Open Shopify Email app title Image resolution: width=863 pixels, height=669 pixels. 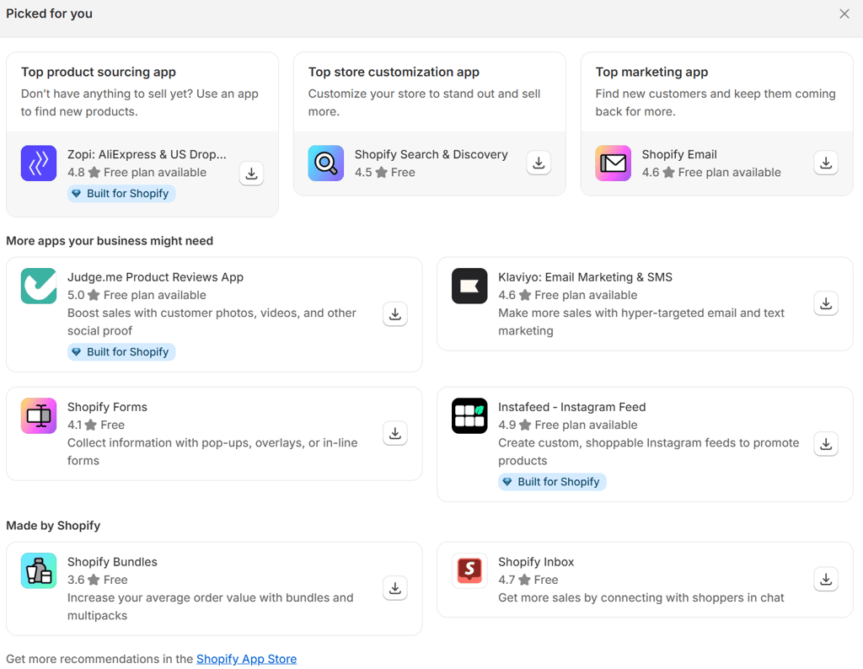pos(679,154)
